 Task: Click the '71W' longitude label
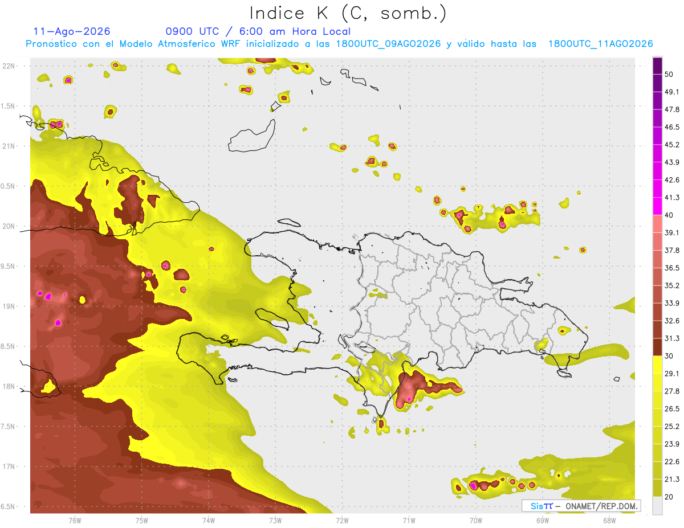[x=409, y=520]
